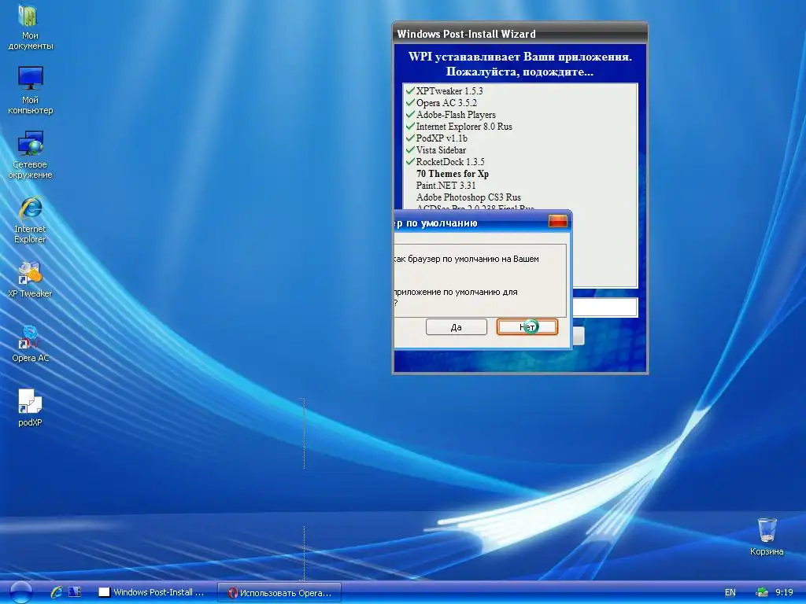Select the Сетевое окружение desktop icon
The height and width of the screenshot is (604, 806).
[30, 155]
